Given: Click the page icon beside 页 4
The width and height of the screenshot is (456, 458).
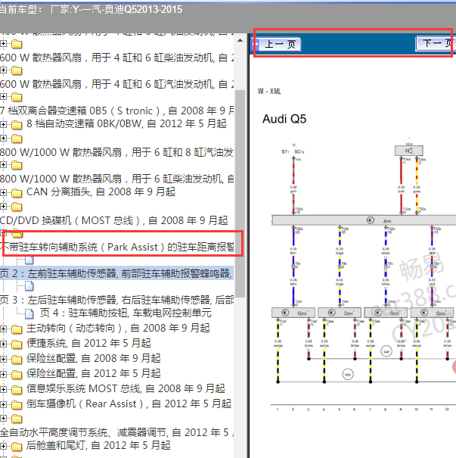Looking at the screenshot, I should 29,313.
